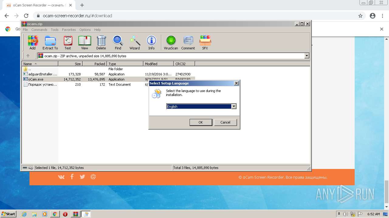Bookmark this page star icon
389x218 pixels.
(360, 16)
